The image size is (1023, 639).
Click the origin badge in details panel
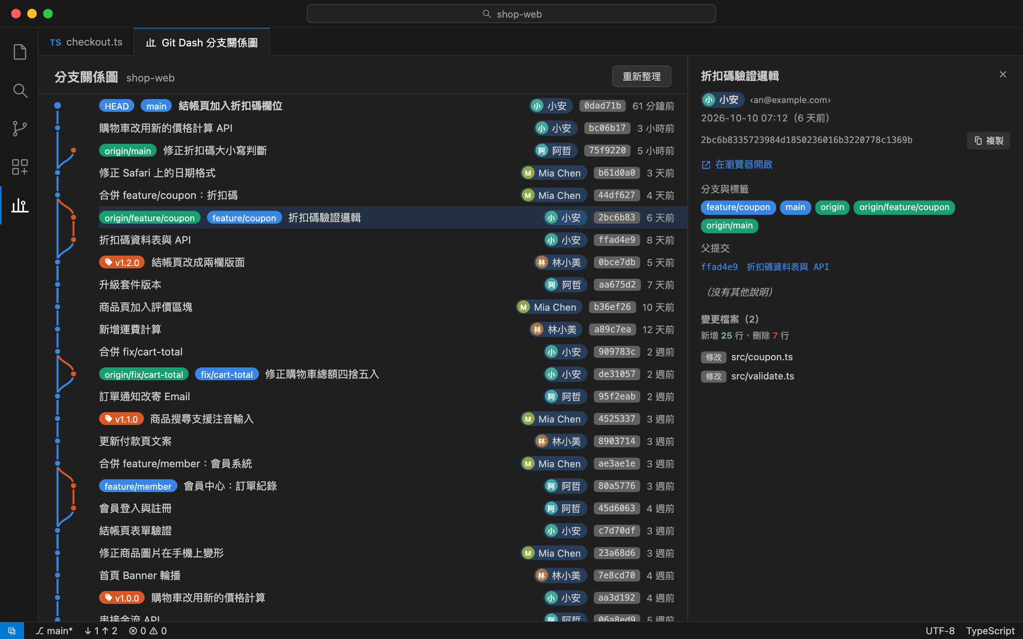(x=832, y=208)
